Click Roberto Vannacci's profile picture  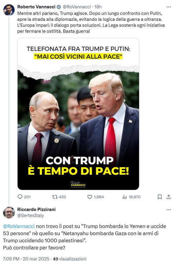9,10
